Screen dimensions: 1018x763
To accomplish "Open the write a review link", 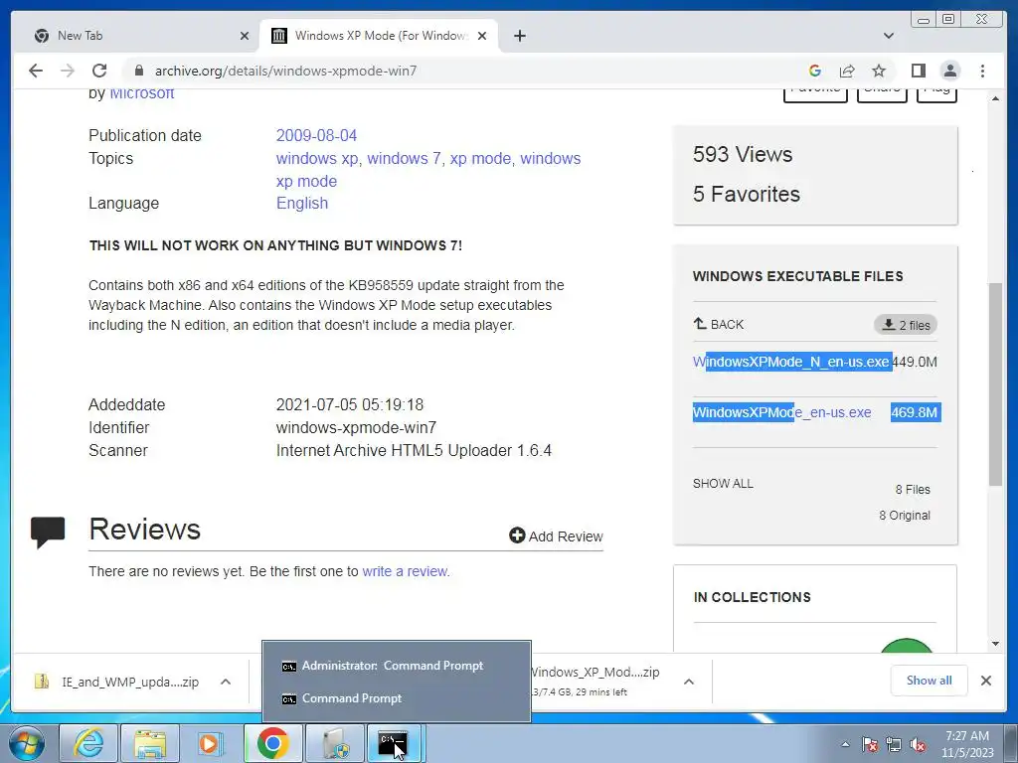I will tap(405, 571).
